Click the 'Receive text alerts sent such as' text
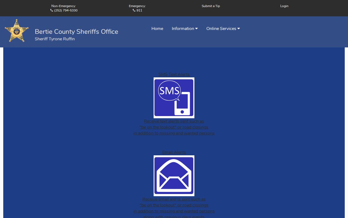This screenshot has width=348, height=218. [x=174, y=121]
